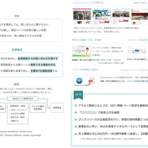Click the リスティング広告 heading

click(x=138, y=40)
